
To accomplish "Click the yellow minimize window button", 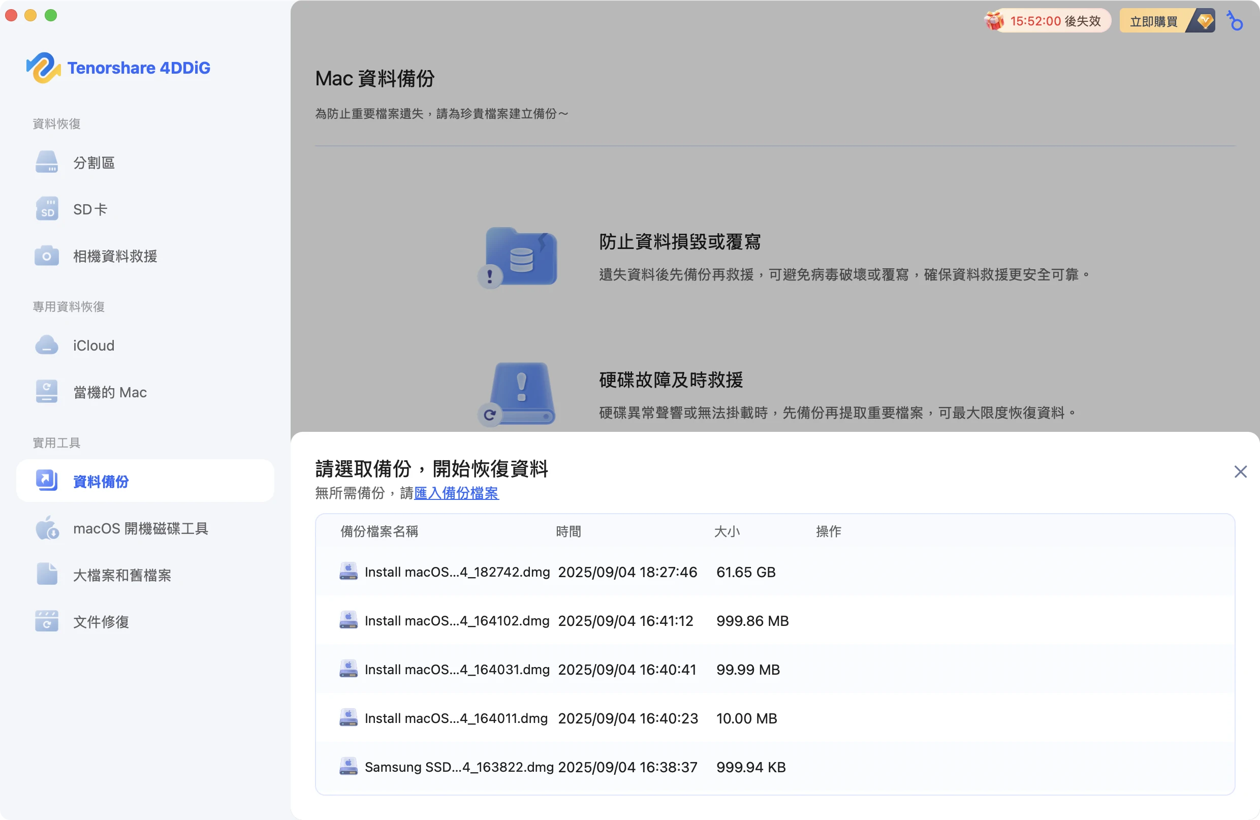I will [30, 15].
